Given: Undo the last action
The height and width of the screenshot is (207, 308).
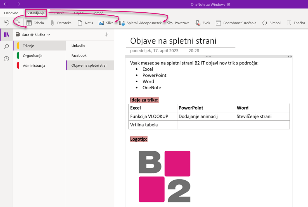Looking at the screenshot, I should 7,23.
